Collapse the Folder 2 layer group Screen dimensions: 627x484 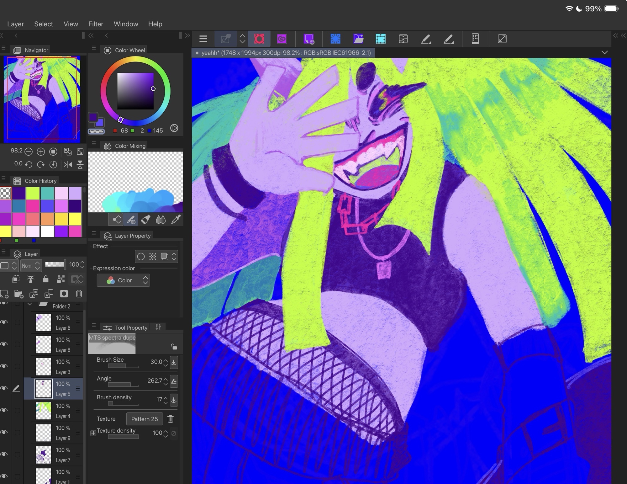tap(30, 304)
